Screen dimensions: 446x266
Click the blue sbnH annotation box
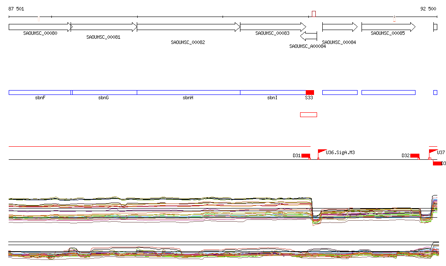pyautogui.click(x=188, y=92)
